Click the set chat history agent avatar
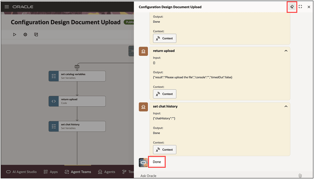Viewport: 314px width, 179px height. pyautogui.click(x=143, y=107)
